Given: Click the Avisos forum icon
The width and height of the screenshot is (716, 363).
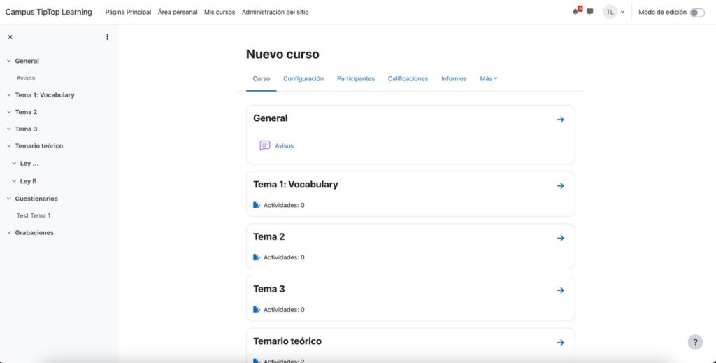Looking at the screenshot, I should pos(265,145).
